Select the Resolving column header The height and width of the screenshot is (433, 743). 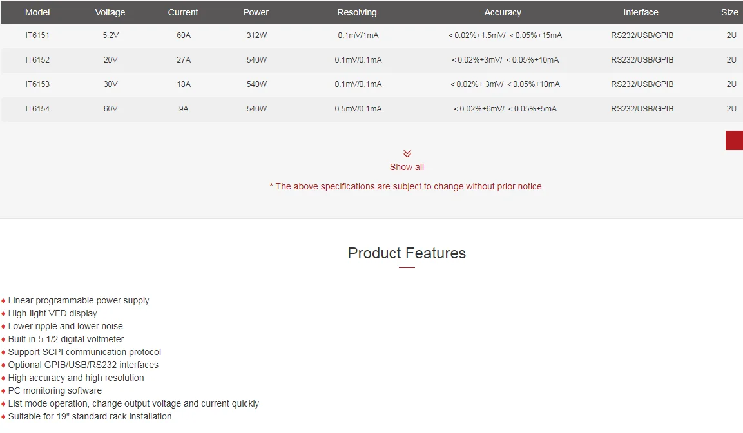[x=357, y=12]
